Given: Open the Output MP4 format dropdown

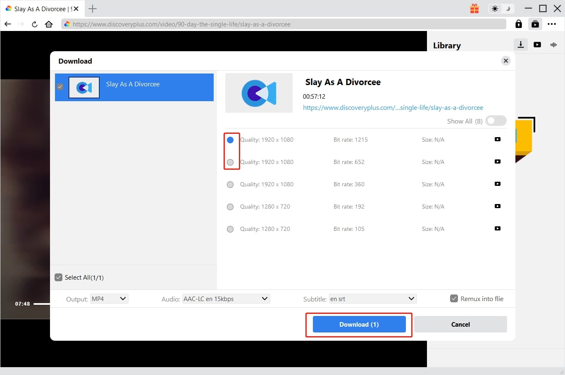Looking at the screenshot, I should (x=109, y=299).
